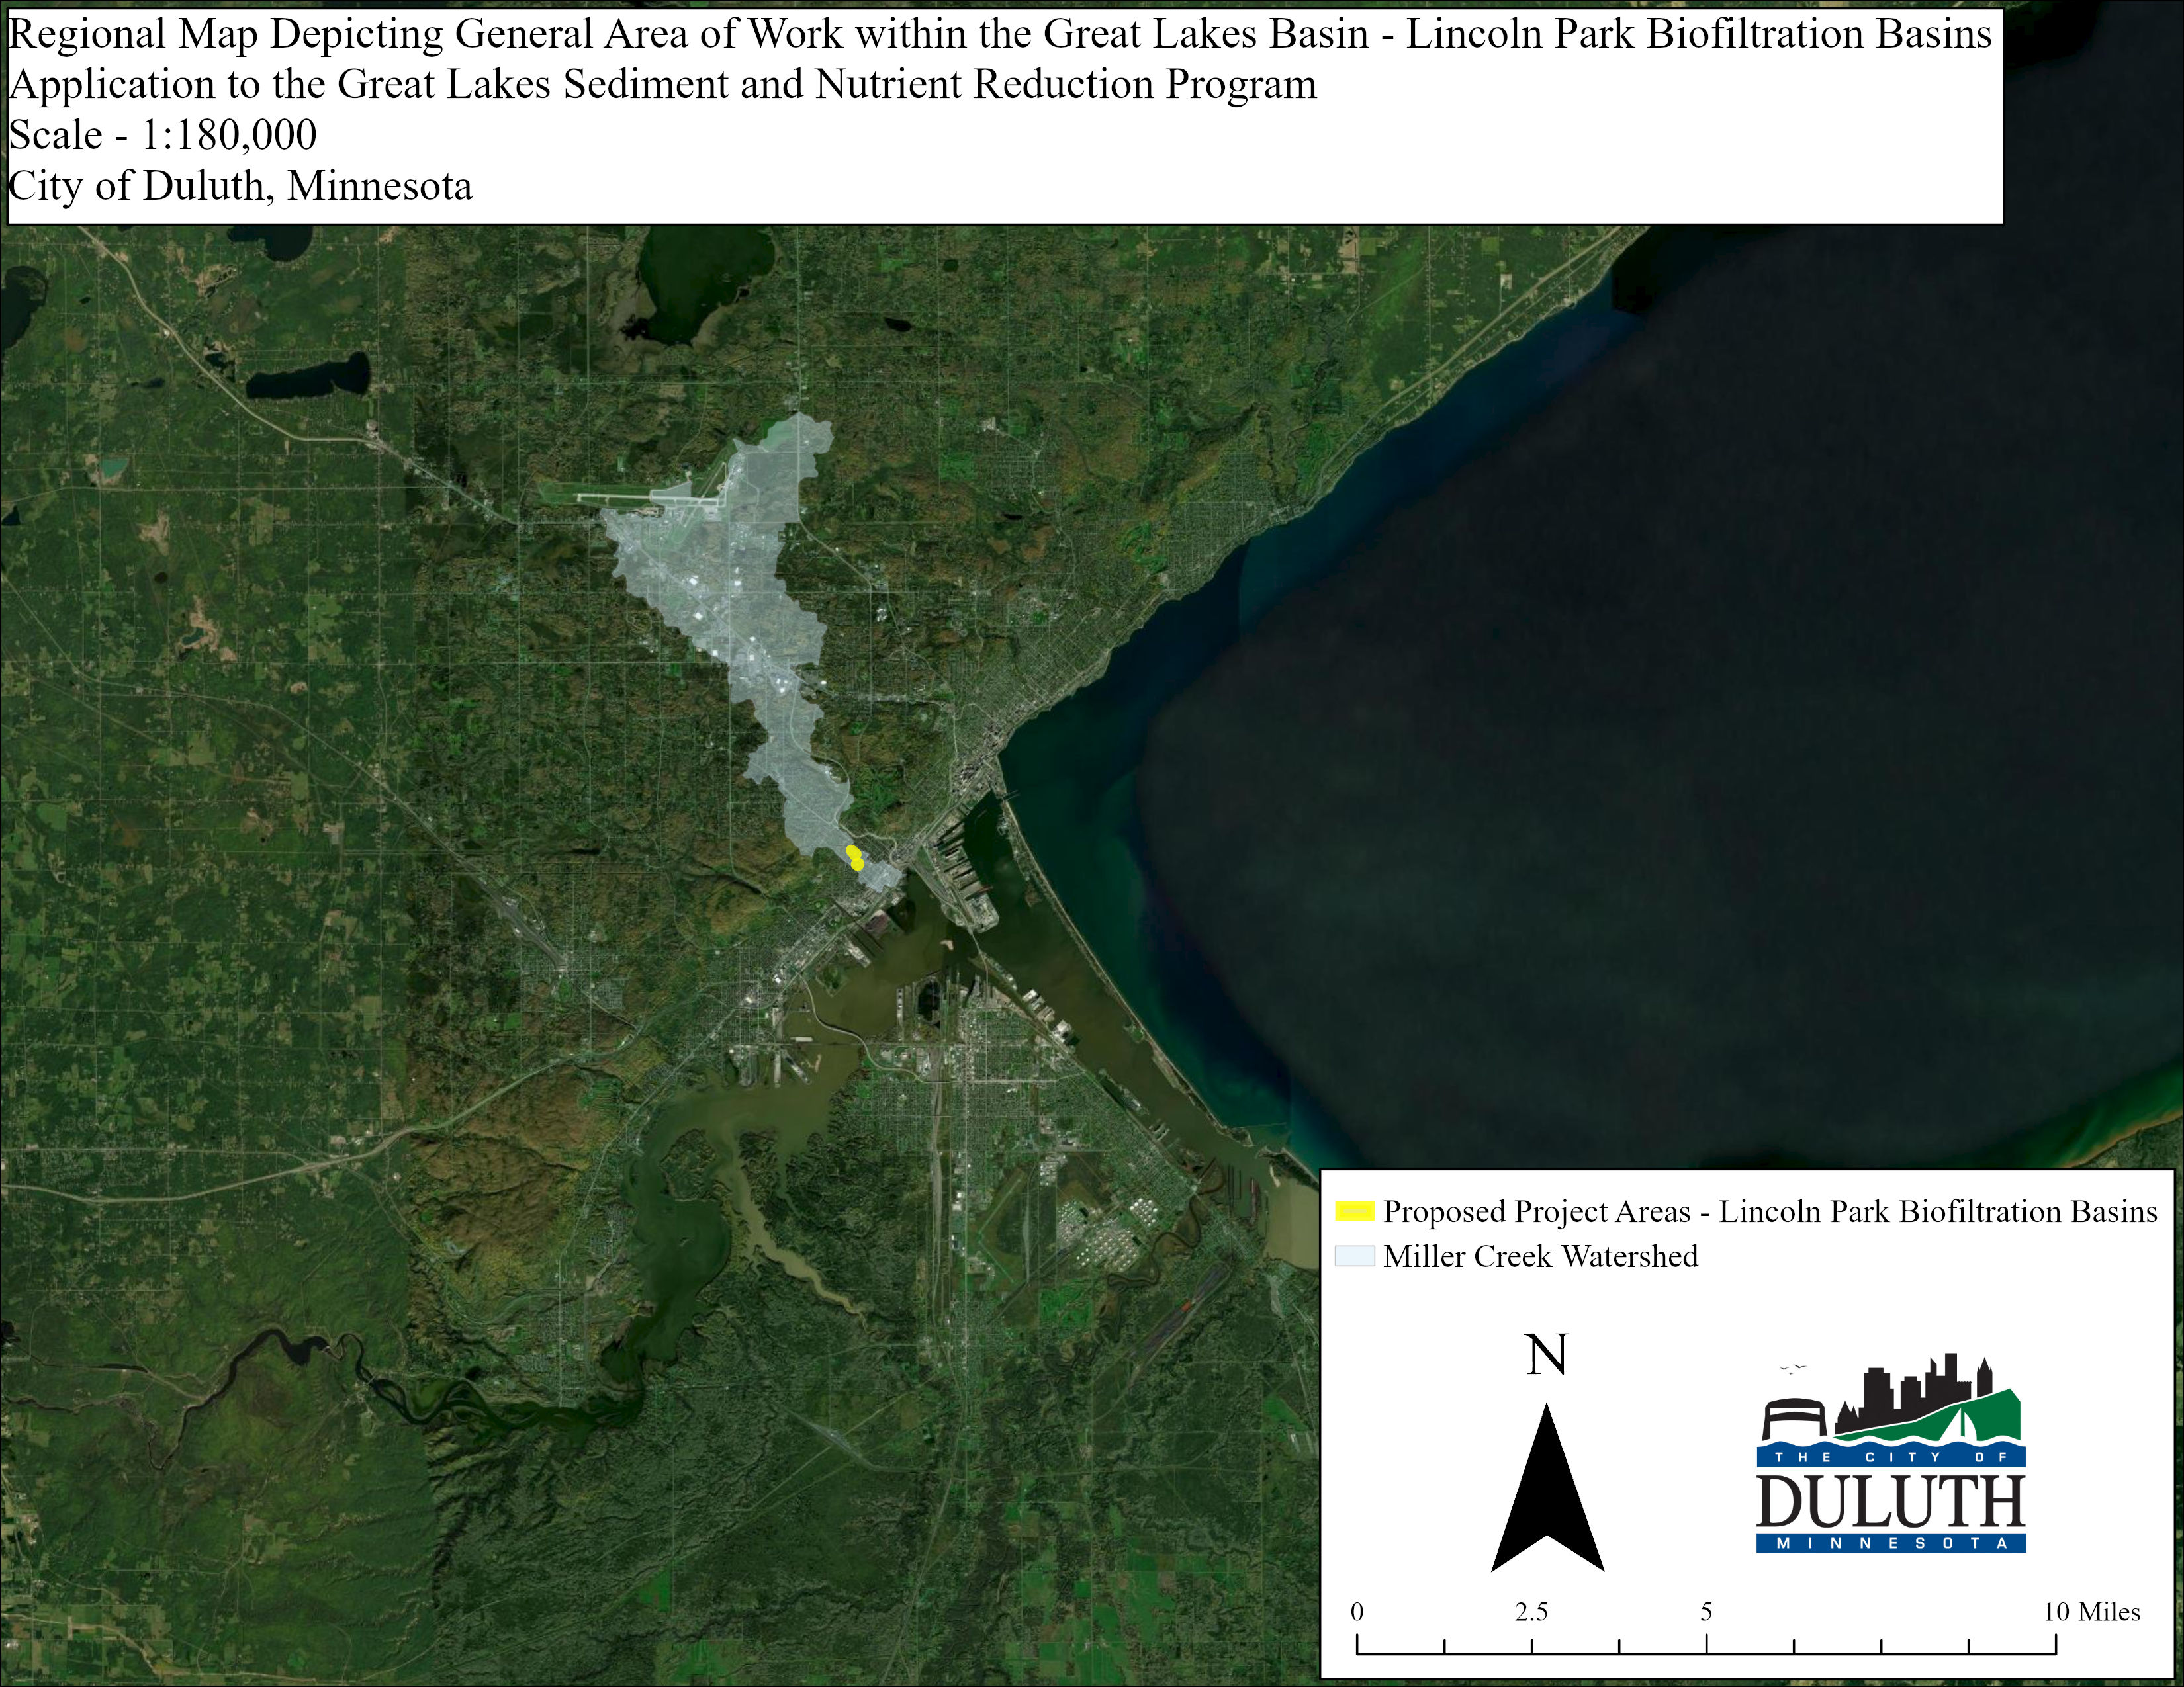Viewport: 2184px width, 1687px height.
Task: Click the 'Scale - 1:180,000' title text
Action: (163, 135)
